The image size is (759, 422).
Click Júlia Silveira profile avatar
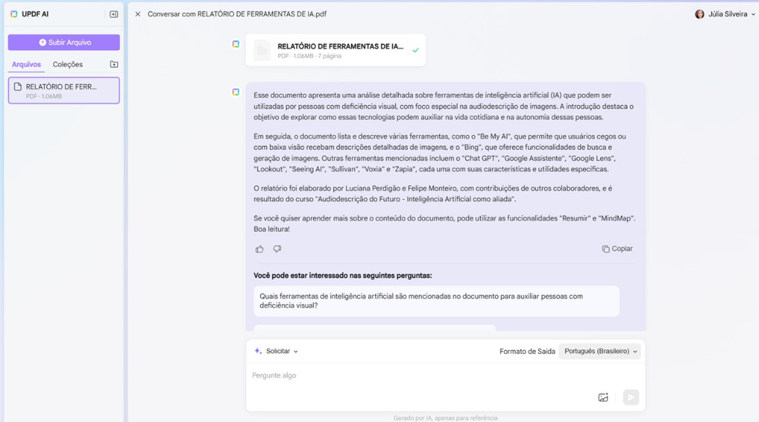coord(700,14)
